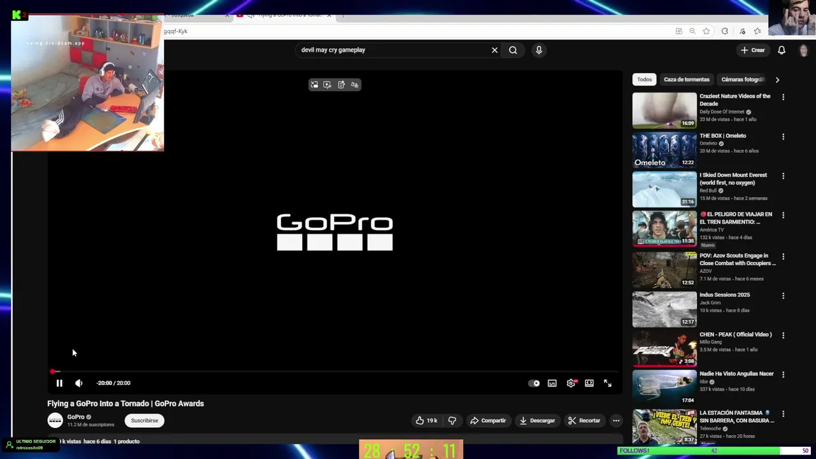This screenshot has width=816, height=459.
Task: Turn on subtitles with the captions icon
Action: [x=552, y=383]
